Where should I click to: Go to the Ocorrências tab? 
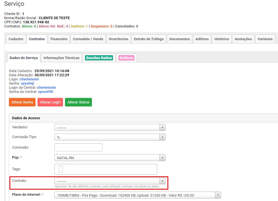pos(119,39)
